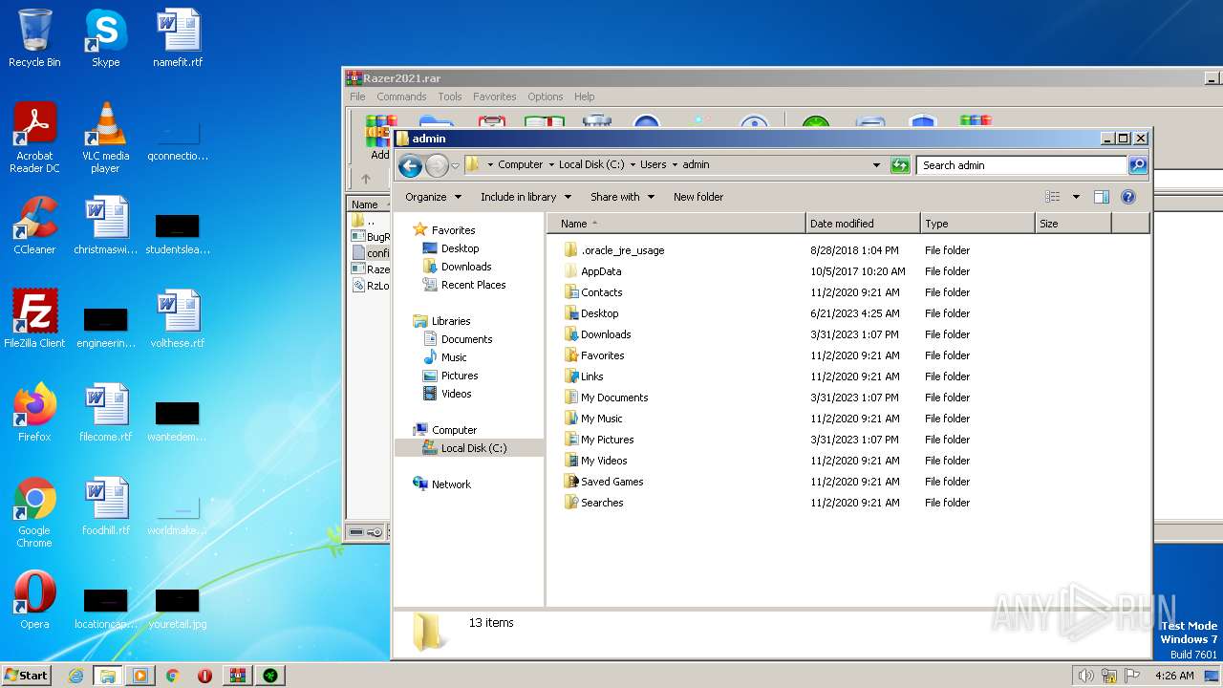
Task: Go back with the Explorer back arrow
Action: click(410, 165)
